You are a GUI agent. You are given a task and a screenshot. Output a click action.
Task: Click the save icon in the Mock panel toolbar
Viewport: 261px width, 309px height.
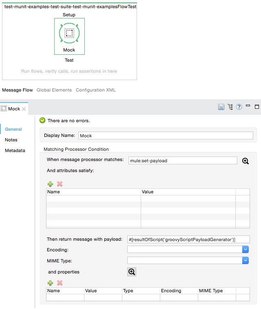(221, 107)
